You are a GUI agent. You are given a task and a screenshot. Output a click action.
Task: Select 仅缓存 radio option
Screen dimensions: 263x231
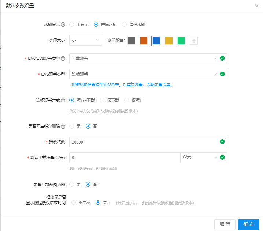127,100
